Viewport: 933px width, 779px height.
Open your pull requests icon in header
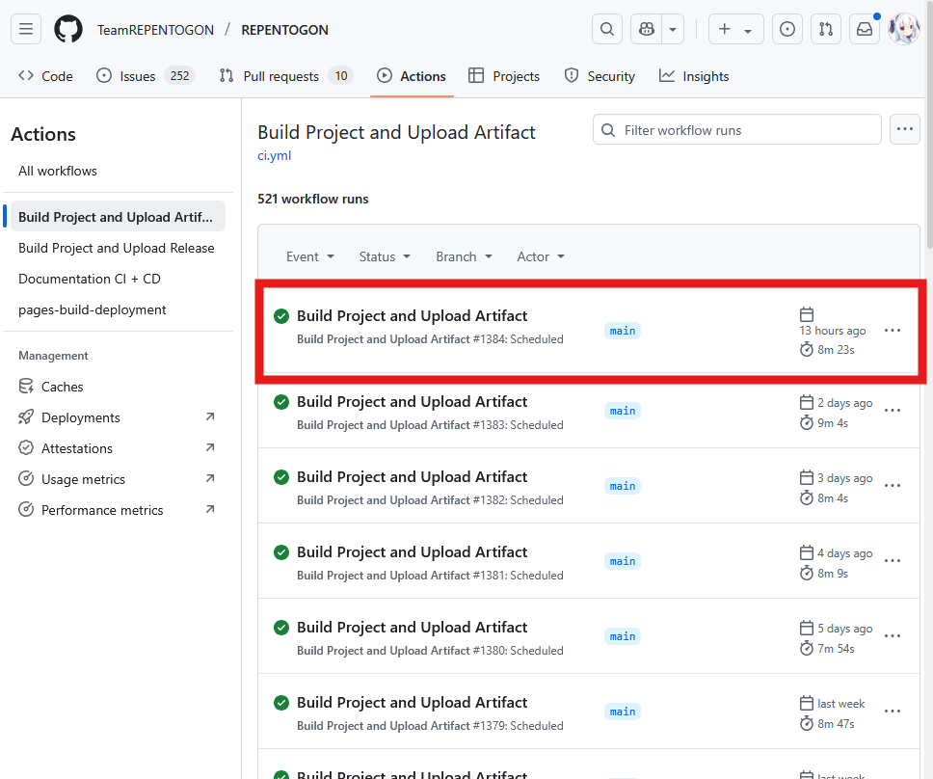coord(826,29)
